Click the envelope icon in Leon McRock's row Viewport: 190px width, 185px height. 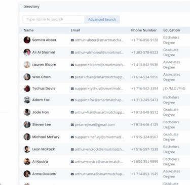(x=72, y=149)
